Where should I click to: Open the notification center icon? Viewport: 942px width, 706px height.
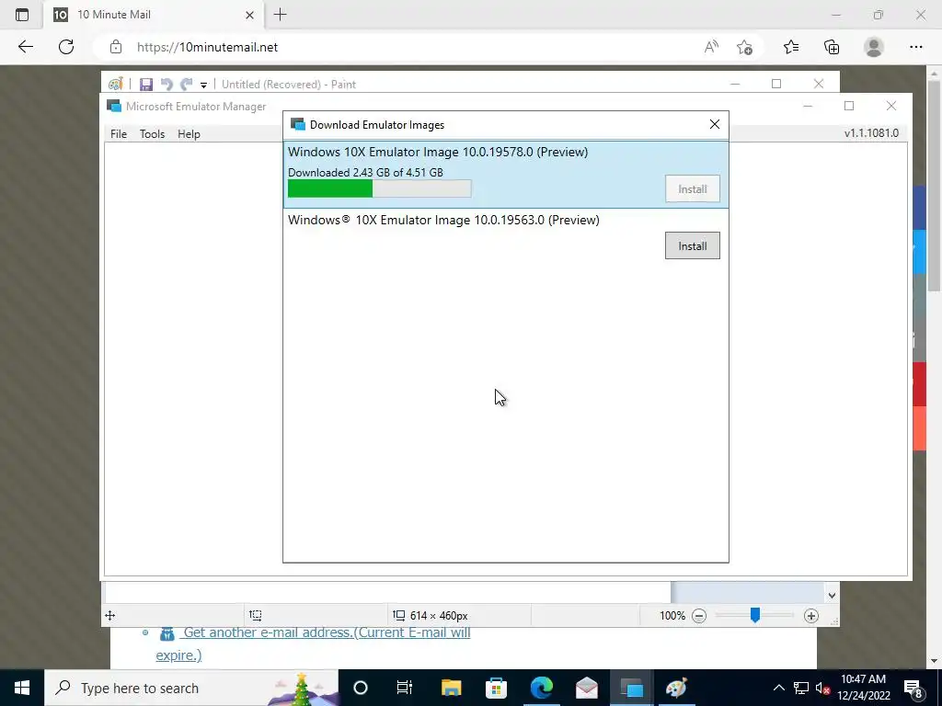(x=913, y=688)
